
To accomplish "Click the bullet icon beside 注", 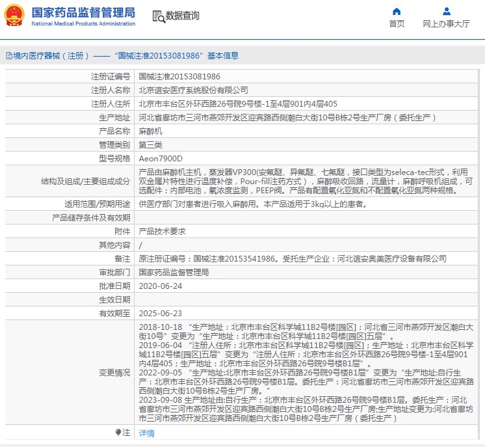I will coord(118,432).
